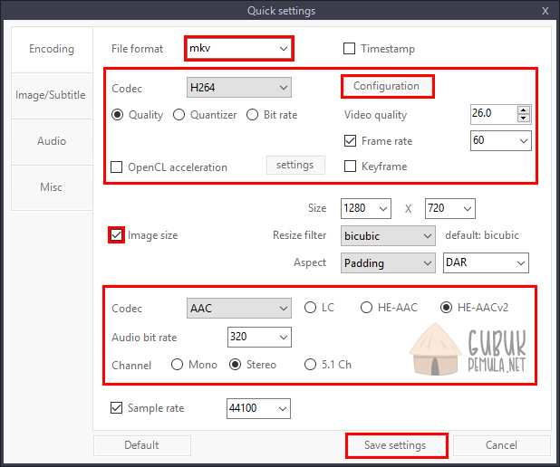Toggle the Image size checkbox
The image size is (560, 467).
pyautogui.click(x=116, y=235)
